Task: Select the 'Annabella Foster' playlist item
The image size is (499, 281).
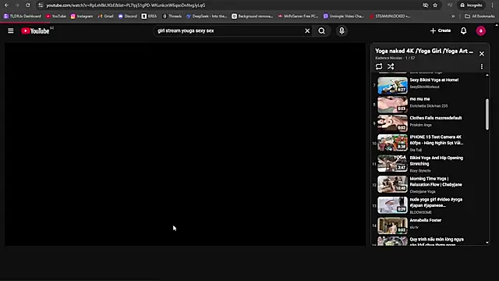Action: [426, 220]
